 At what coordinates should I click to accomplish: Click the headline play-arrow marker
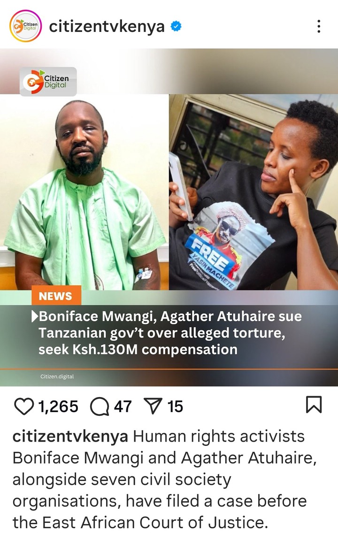pyautogui.click(x=35, y=316)
